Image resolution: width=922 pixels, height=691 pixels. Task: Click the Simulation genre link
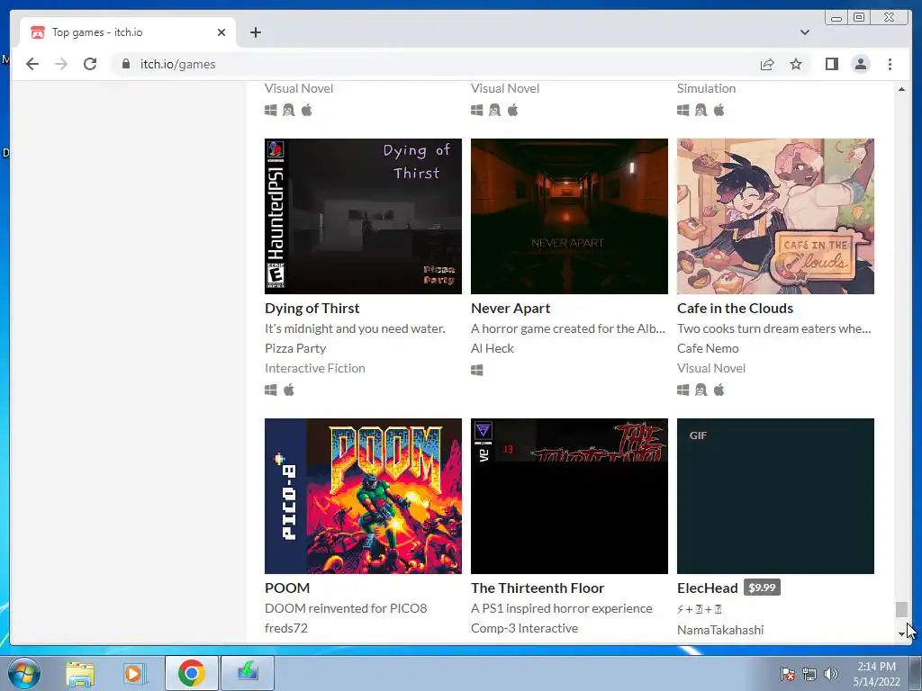(706, 89)
